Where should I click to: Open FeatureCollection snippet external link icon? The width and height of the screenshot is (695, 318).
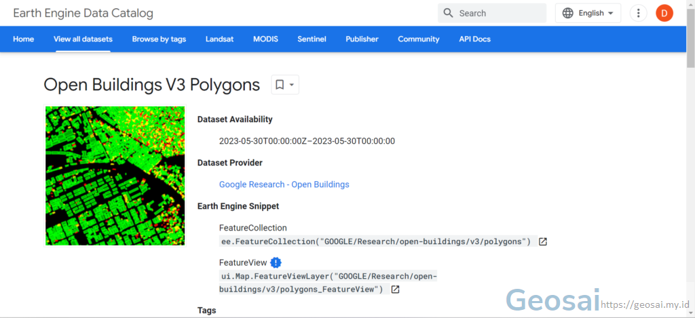[x=542, y=242]
